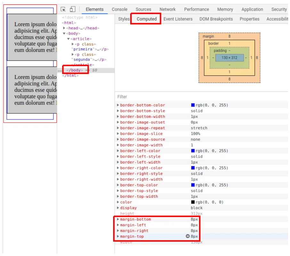Expand the border-image-source property

coord(118,139)
